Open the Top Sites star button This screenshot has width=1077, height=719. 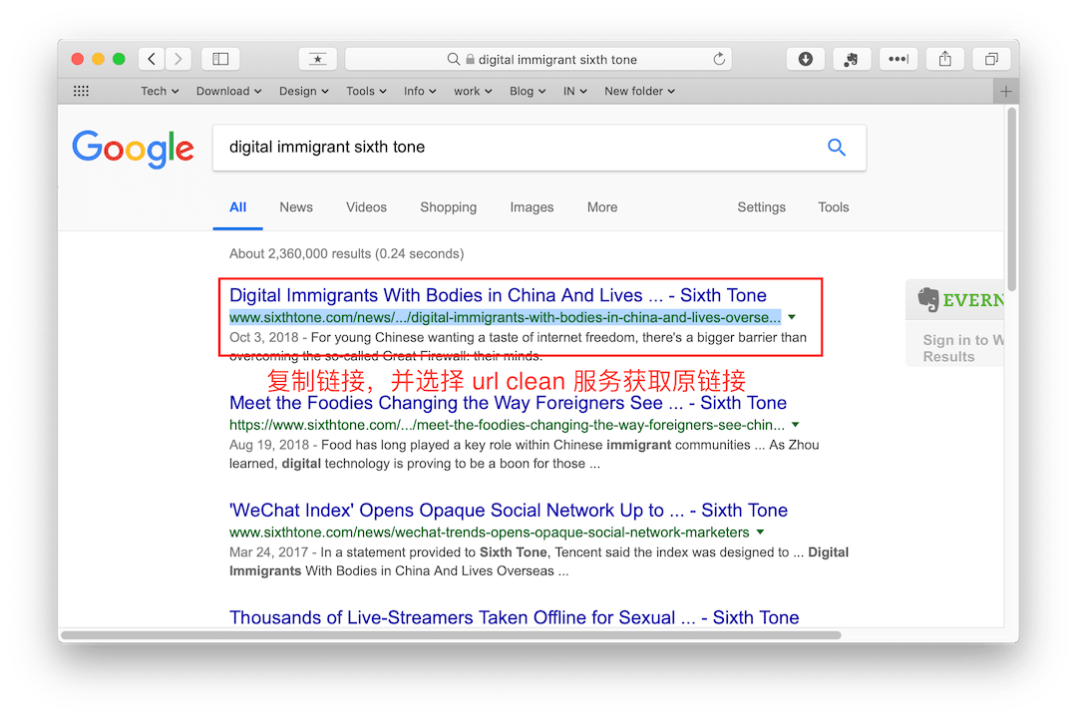317,59
